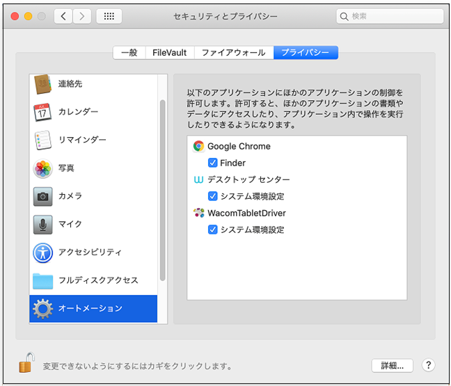Select the カレンダー row label
451x386 pixels.
78,111
